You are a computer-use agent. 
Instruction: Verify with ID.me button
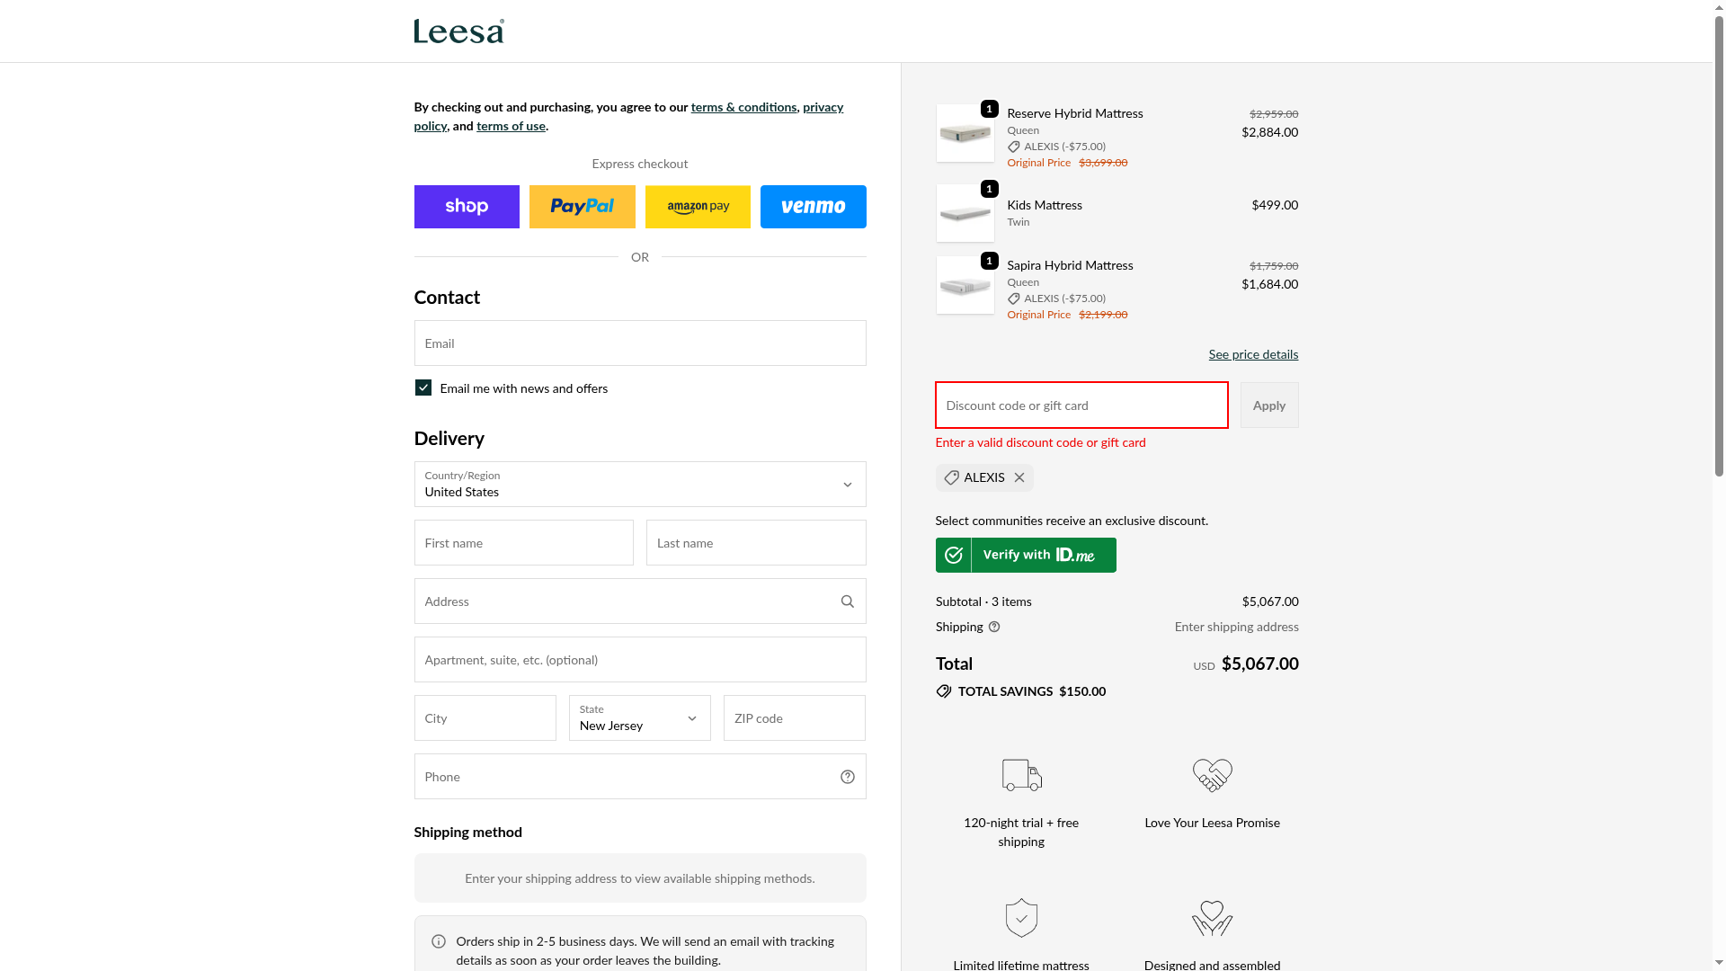coord(1026,556)
